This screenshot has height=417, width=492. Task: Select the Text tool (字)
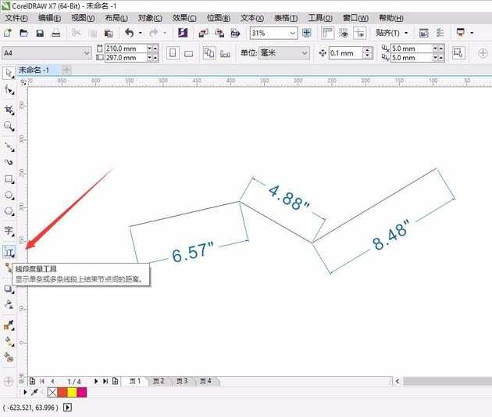coord(9,231)
